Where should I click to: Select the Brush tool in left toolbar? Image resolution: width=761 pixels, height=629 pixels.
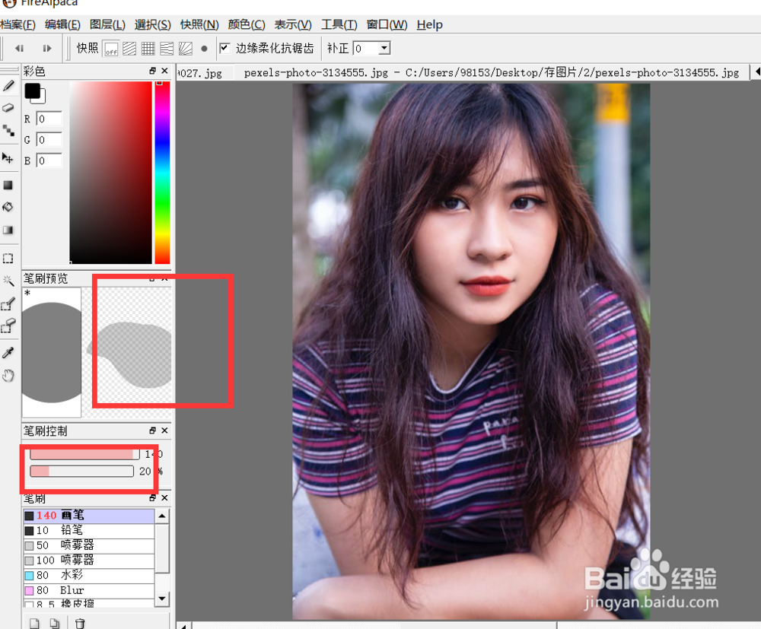coord(8,86)
